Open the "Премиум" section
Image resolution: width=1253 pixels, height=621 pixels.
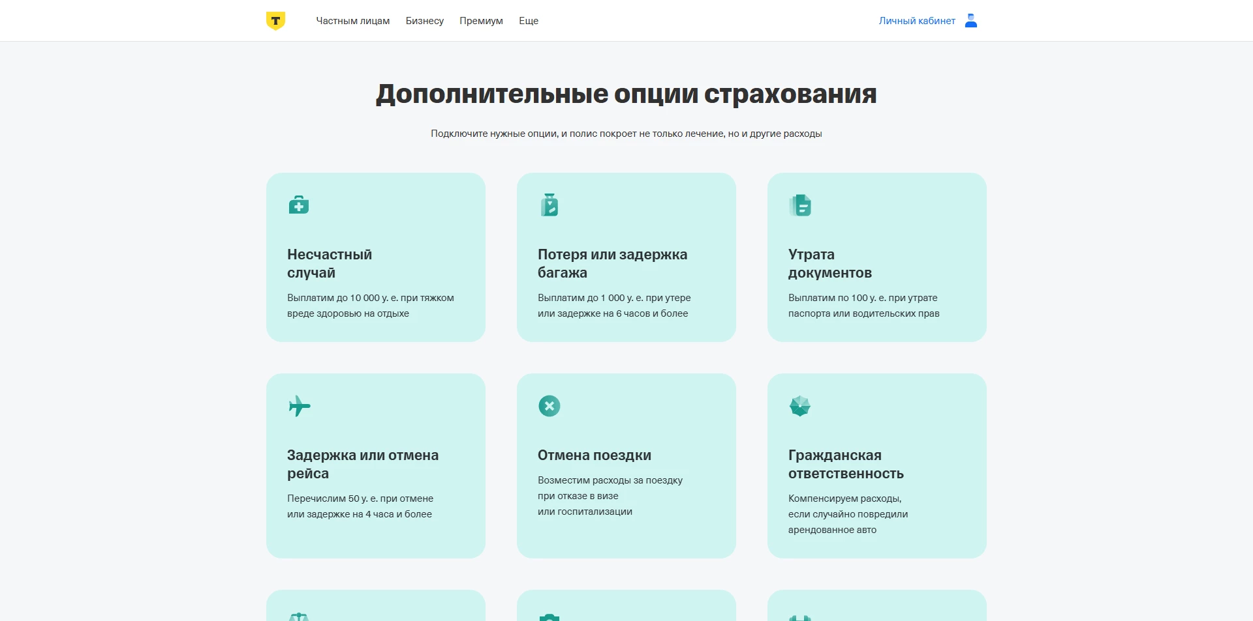481,20
